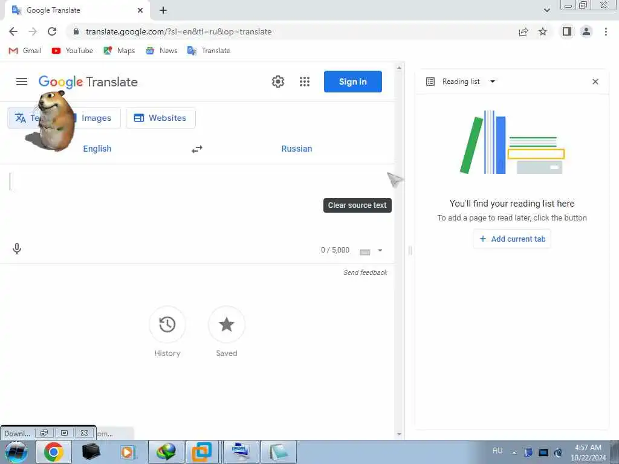The image size is (619, 464).
Task: Close the Google Translate browser tab
Action: 140,10
